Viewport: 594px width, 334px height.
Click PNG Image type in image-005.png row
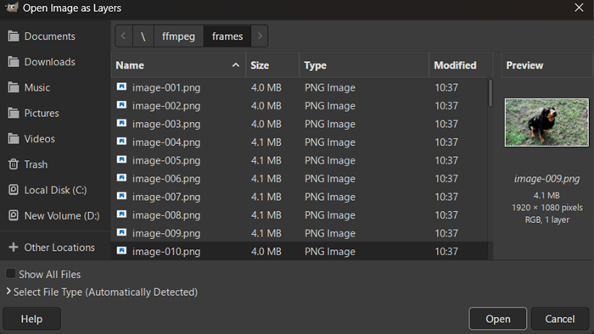coord(330,160)
